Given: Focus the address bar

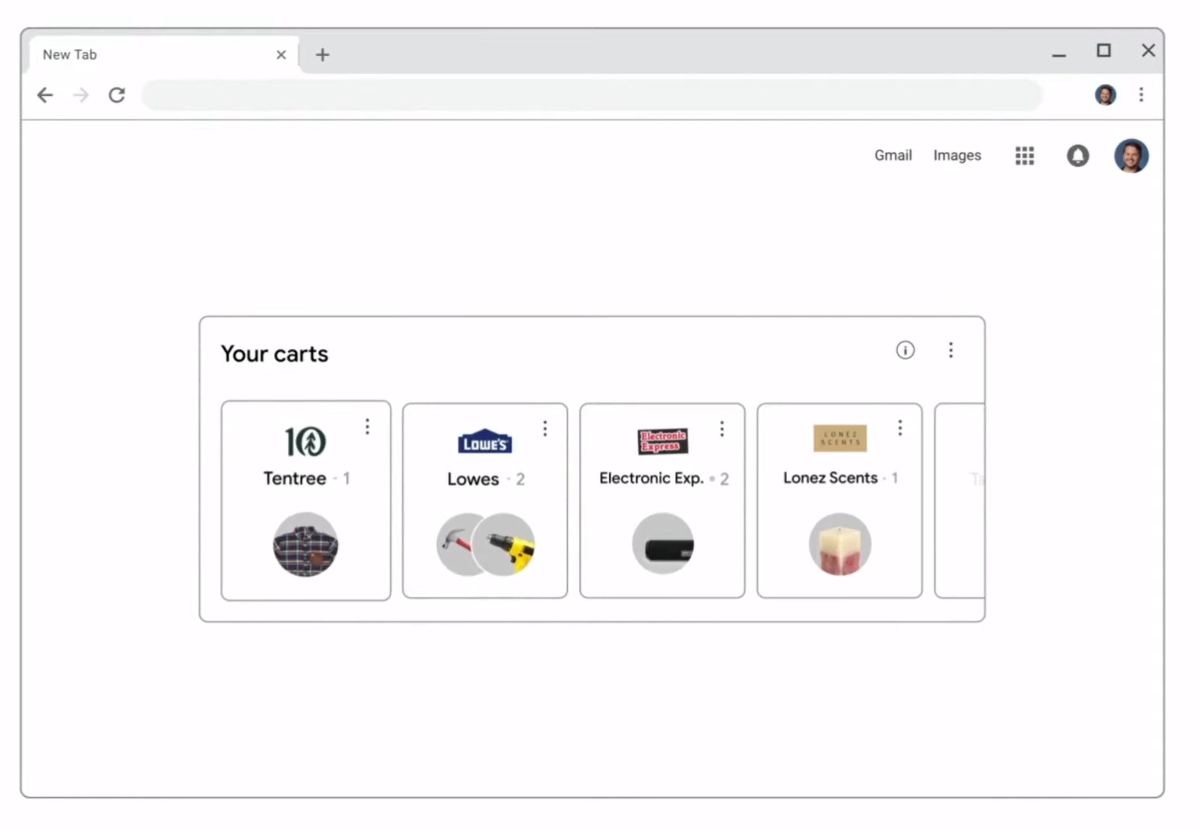Looking at the screenshot, I should coord(593,95).
